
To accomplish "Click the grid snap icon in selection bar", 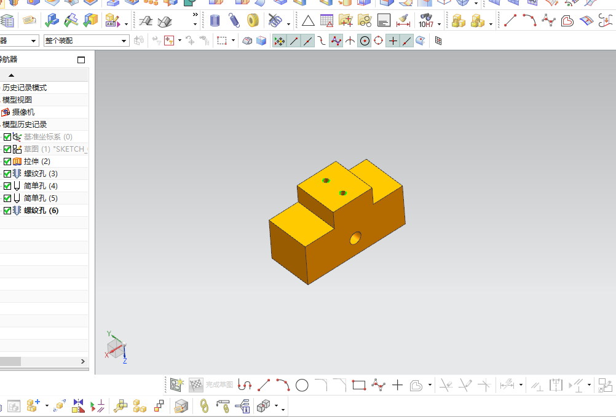I will coord(438,41).
